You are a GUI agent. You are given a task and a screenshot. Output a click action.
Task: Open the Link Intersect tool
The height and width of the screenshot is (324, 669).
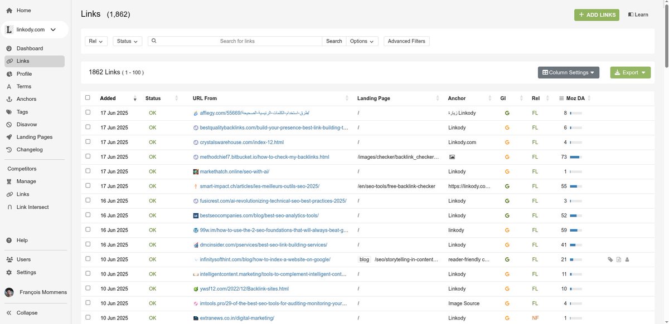click(32, 207)
